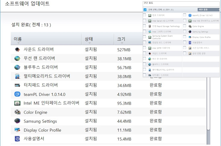Click the 무선 랜 드라이버 globe icon in the installed list
This screenshot has height=146, width=221.
pos(17,58)
